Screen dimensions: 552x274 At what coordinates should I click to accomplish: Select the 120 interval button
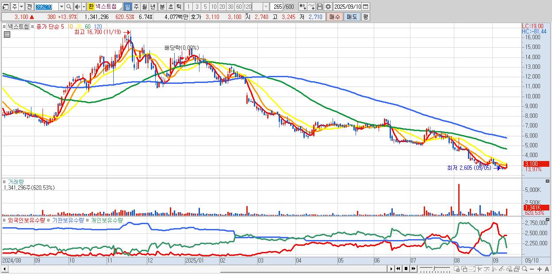tap(247, 7)
